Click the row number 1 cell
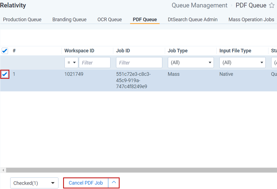 (x=14, y=74)
